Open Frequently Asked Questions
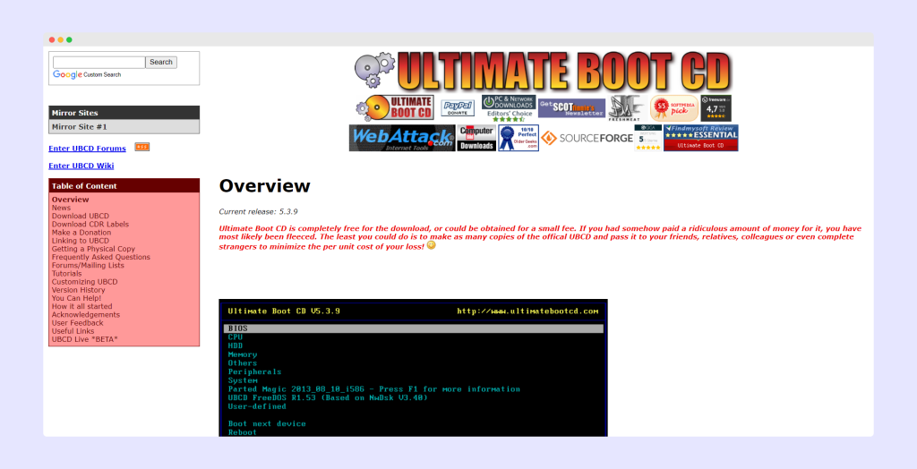 [x=100, y=257]
